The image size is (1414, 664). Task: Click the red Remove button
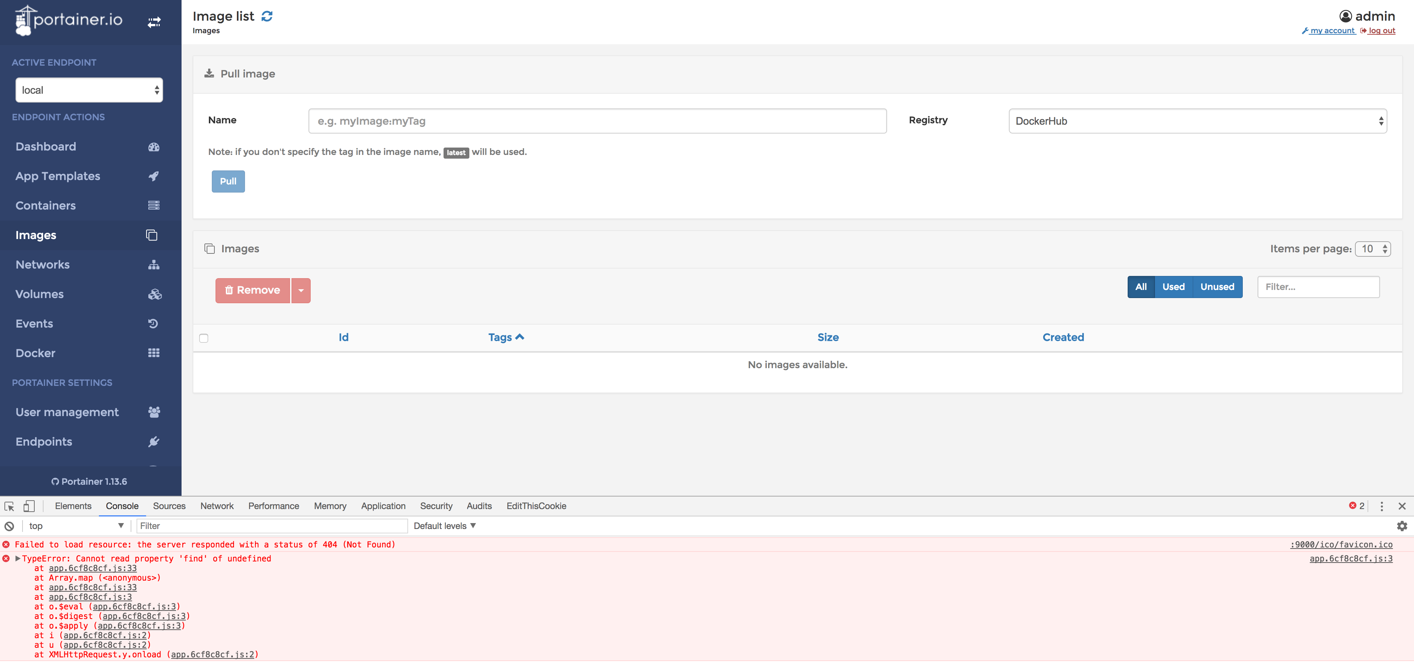tap(252, 290)
